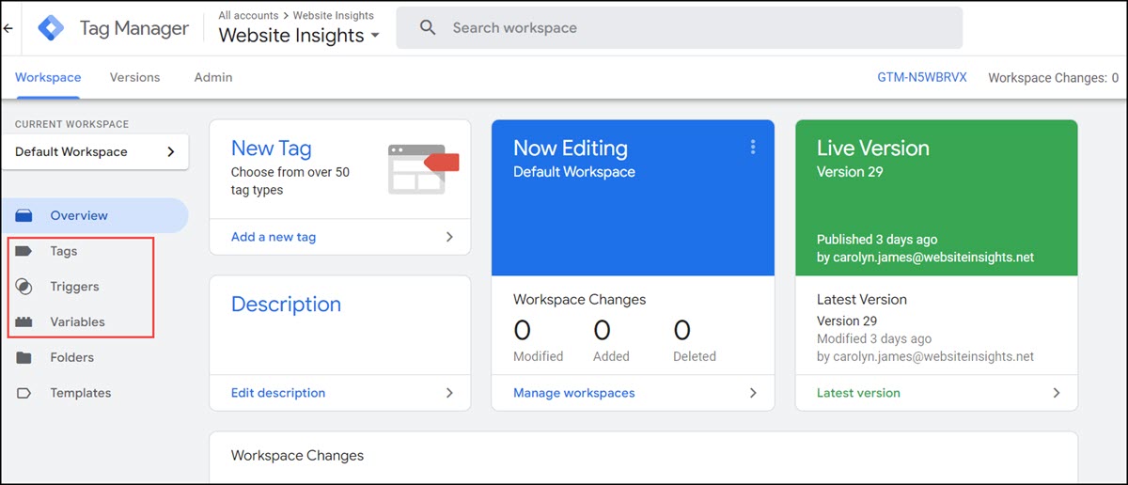Click the chevron beside Latest version
Viewport: 1128px width, 485px height.
point(1057,393)
